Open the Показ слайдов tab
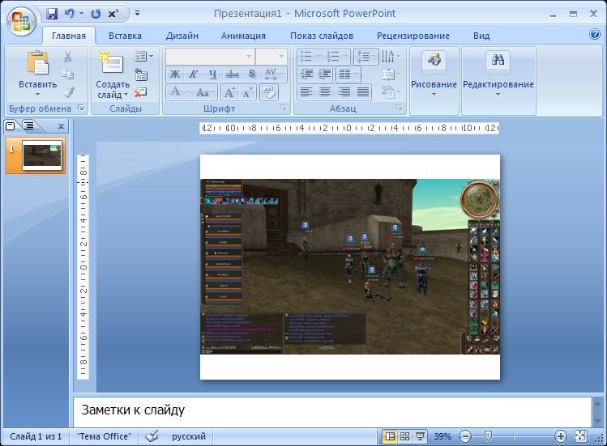The width and height of the screenshot is (607, 446). 322,36
